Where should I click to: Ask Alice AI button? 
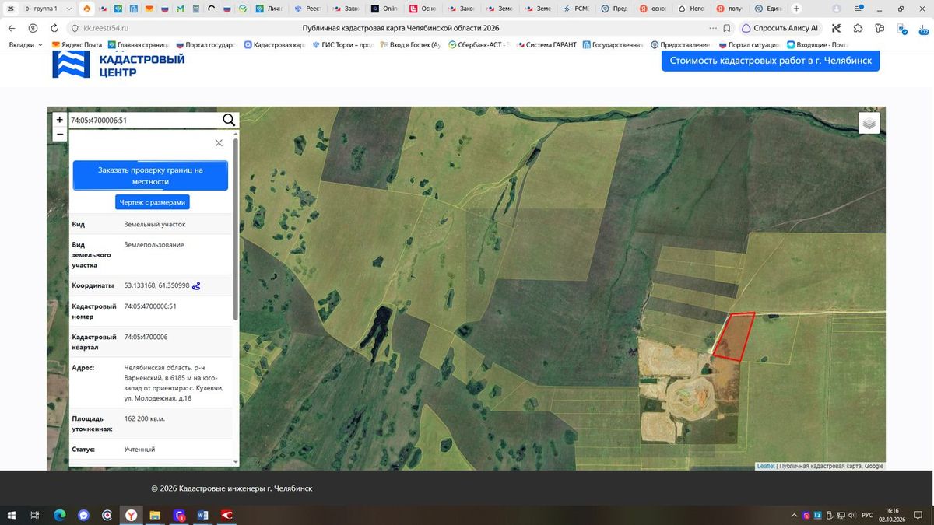pos(780,28)
